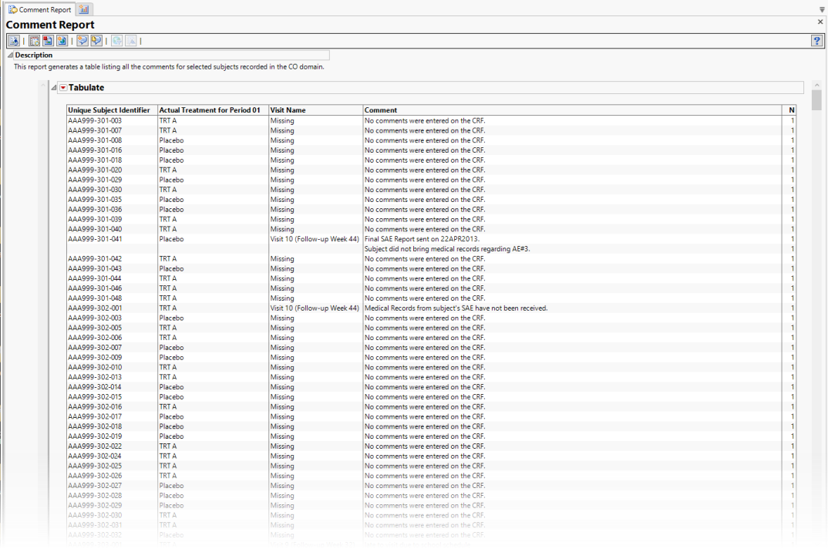828x549 pixels.
Task: Click the greyed-out globe with filter toolbar icon
Action: coord(116,41)
